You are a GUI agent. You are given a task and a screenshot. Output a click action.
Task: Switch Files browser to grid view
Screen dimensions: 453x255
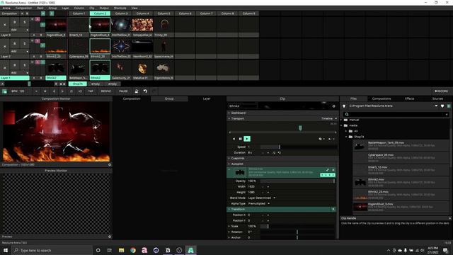449,106
